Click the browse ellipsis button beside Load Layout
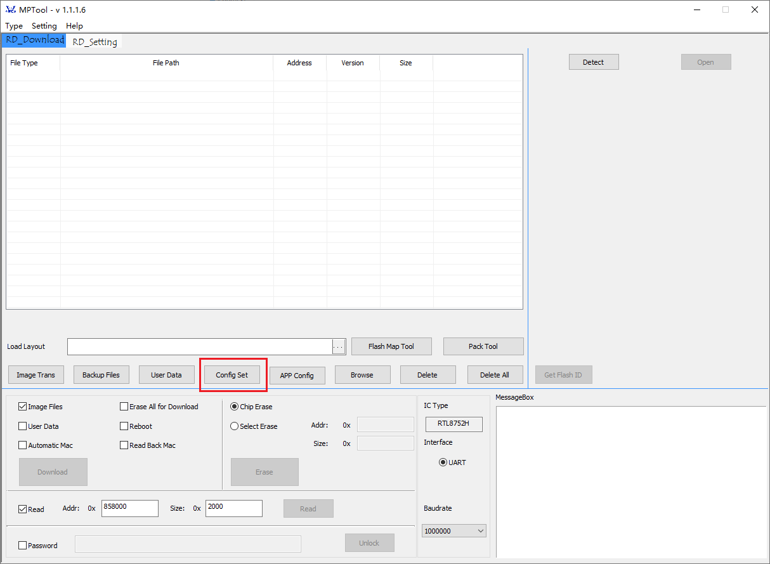Image resolution: width=770 pixels, height=564 pixels. pos(339,347)
